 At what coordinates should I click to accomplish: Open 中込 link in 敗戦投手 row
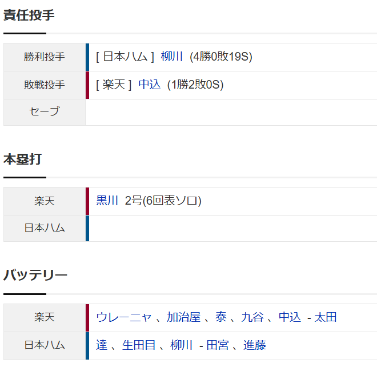pyautogui.click(x=149, y=85)
